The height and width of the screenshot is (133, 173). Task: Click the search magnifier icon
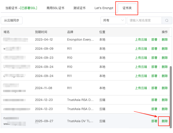167,20
